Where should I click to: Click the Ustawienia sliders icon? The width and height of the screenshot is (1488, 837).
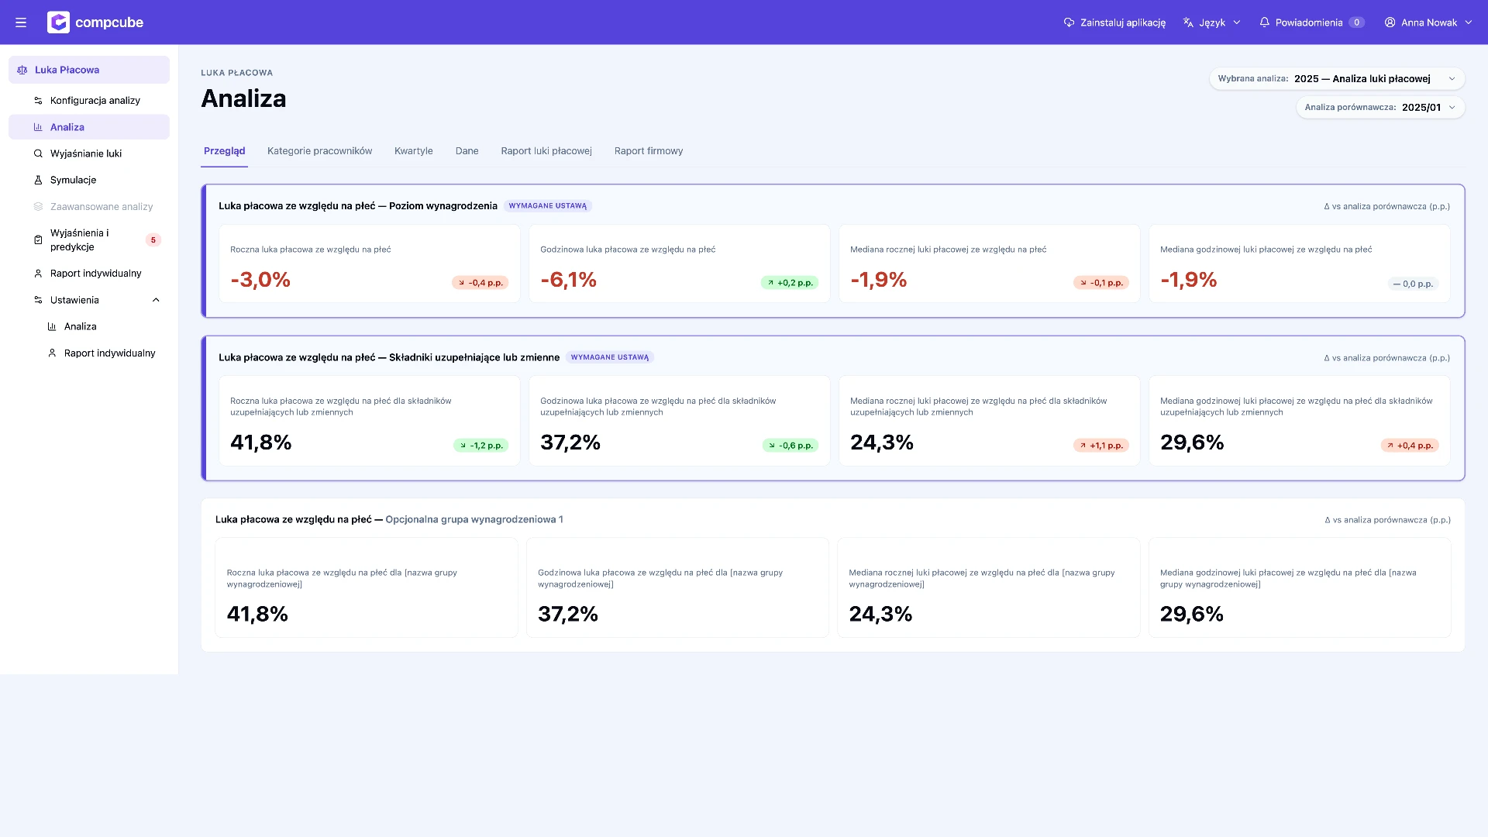(x=38, y=300)
